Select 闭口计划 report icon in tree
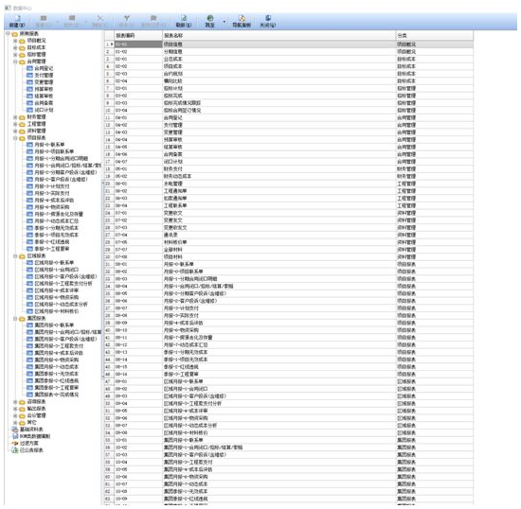The width and height of the screenshot is (521, 509). [x=29, y=110]
